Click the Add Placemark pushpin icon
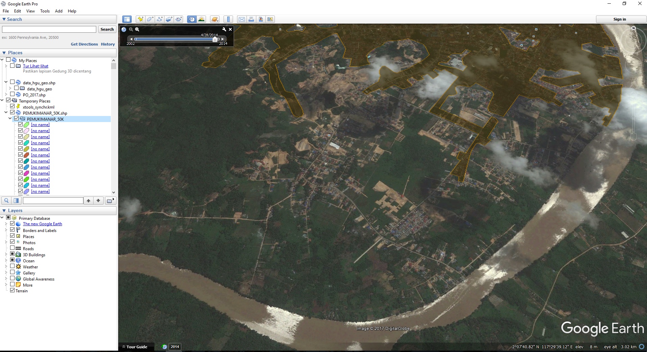Viewport: 647px width, 352px height. (140, 19)
